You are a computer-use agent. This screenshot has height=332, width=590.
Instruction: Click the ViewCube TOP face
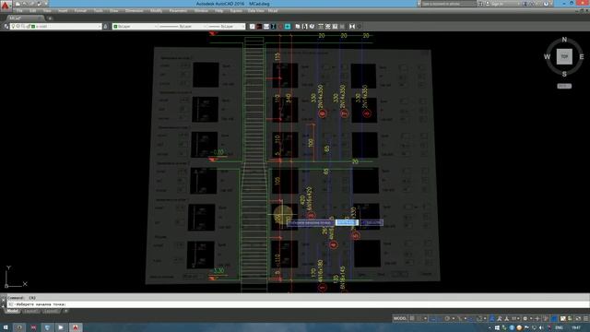tap(564, 56)
